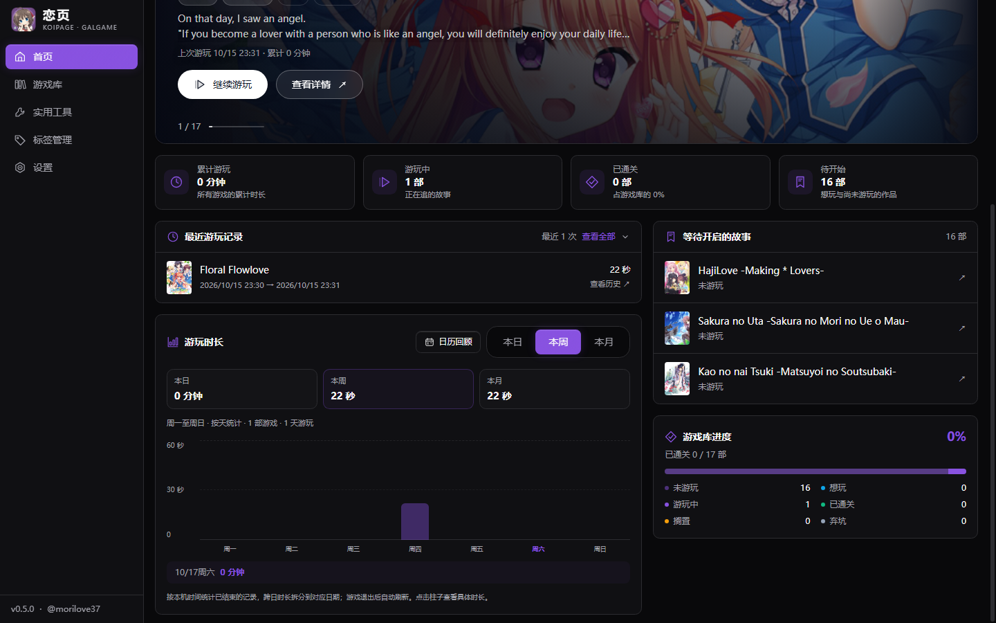
Task: Click the 周六 label on the chart axis
Action: (x=538, y=549)
